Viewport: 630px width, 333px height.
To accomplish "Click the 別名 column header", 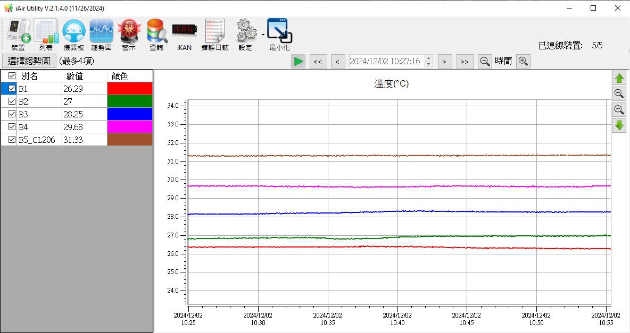I will (x=39, y=76).
